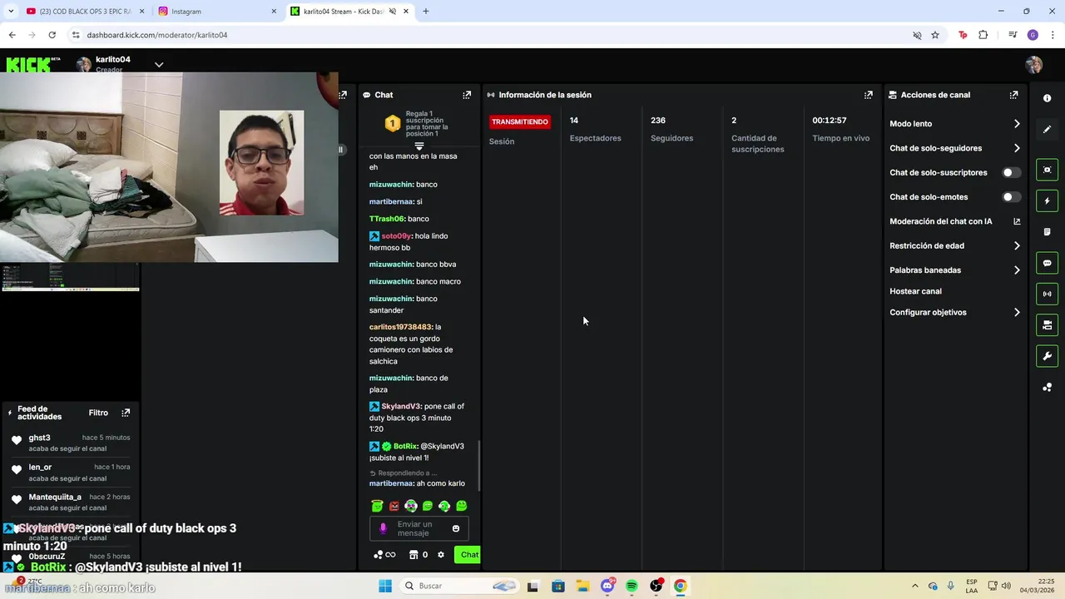Viewport: 1065px width, 599px height.
Task: Toggle Chat de solo-emotes switch
Action: tap(1011, 197)
